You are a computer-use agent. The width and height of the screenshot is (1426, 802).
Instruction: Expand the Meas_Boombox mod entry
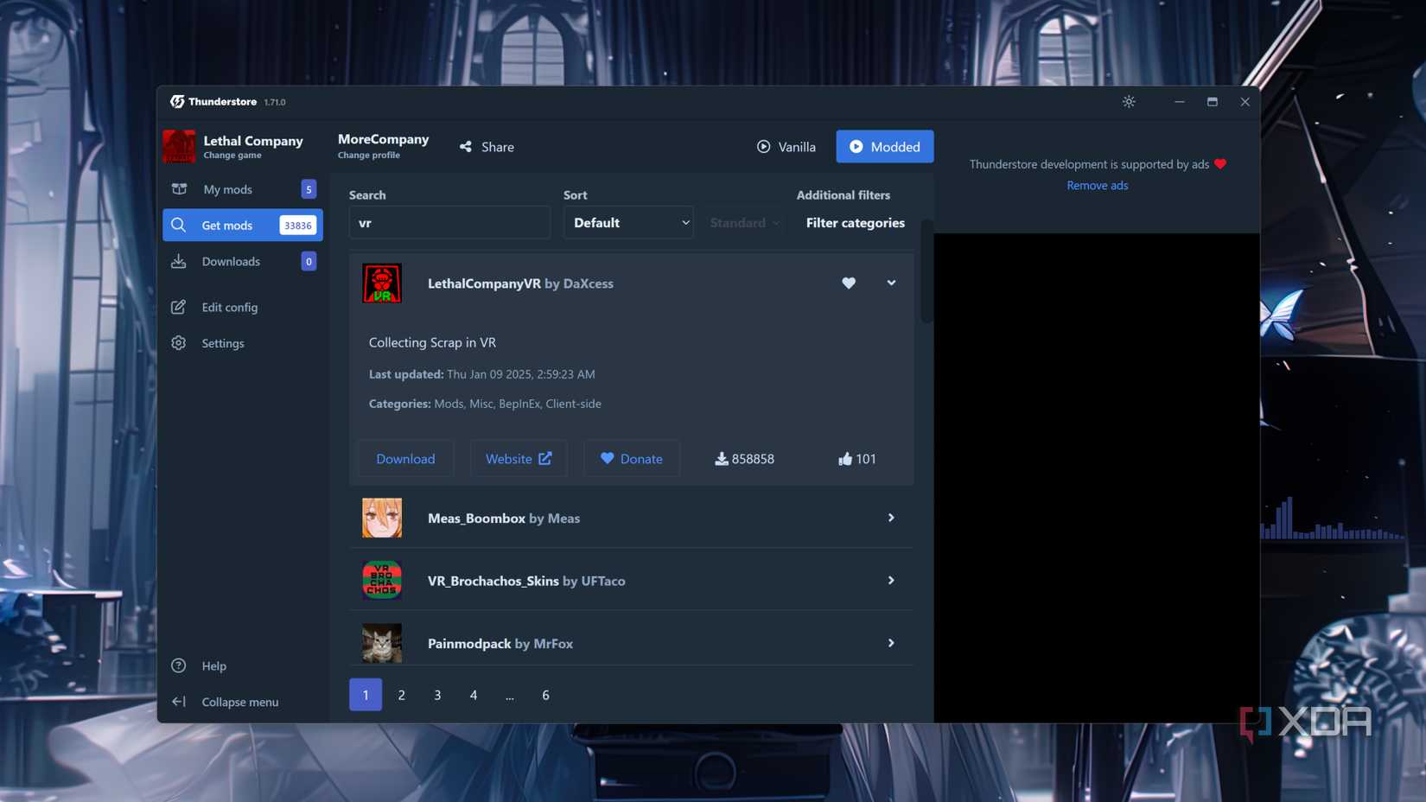[x=890, y=518]
